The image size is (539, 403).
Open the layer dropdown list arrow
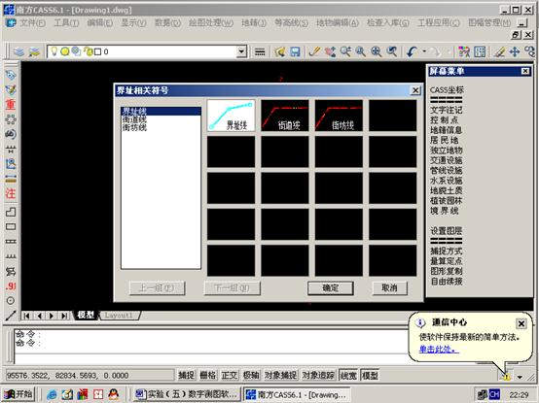241,51
